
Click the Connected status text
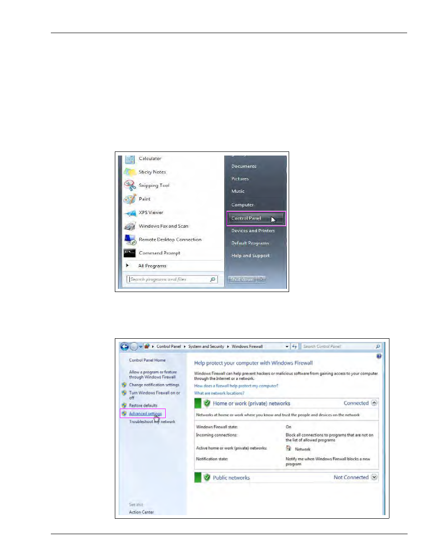pyautogui.click(x=356, y=403)
